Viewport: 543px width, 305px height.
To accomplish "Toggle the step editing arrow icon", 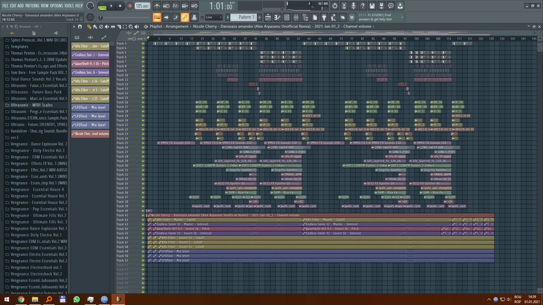I will click(166, 18).
